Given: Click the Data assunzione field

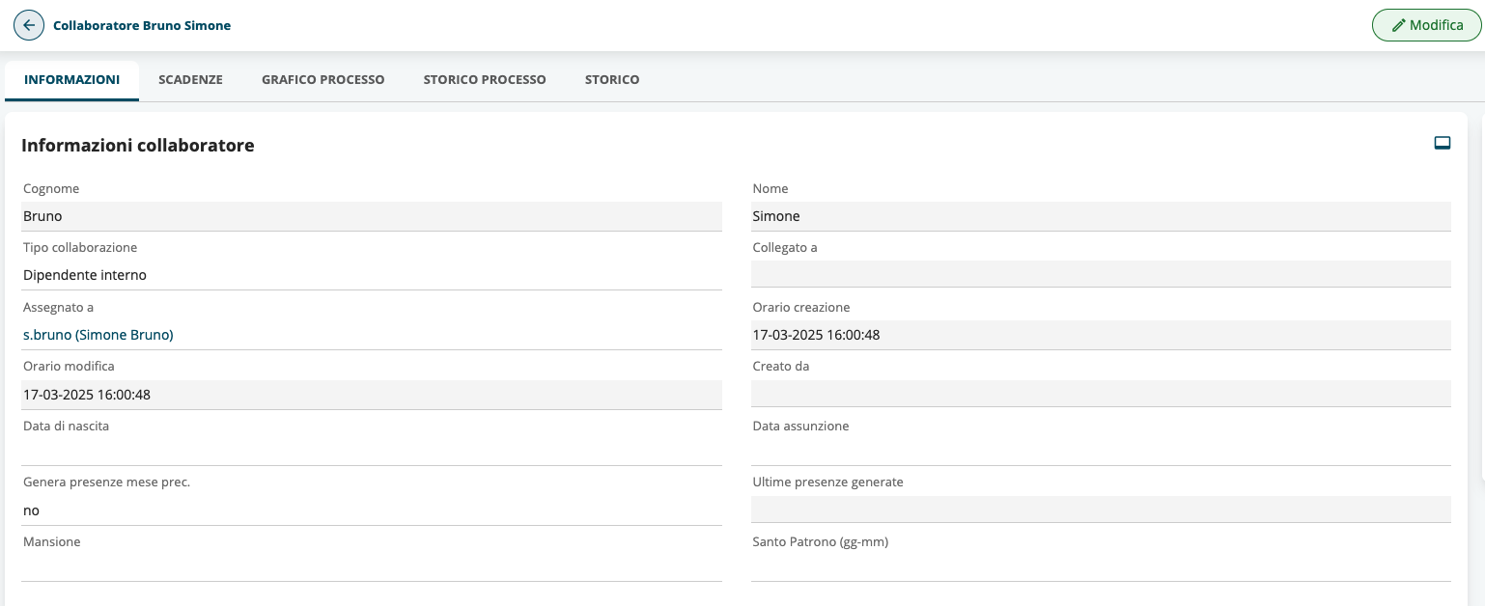Looking at the screenshot, I should pos(1101,452).
